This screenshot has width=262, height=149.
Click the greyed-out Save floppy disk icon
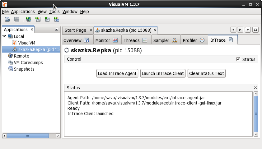(x=17, y=19)
